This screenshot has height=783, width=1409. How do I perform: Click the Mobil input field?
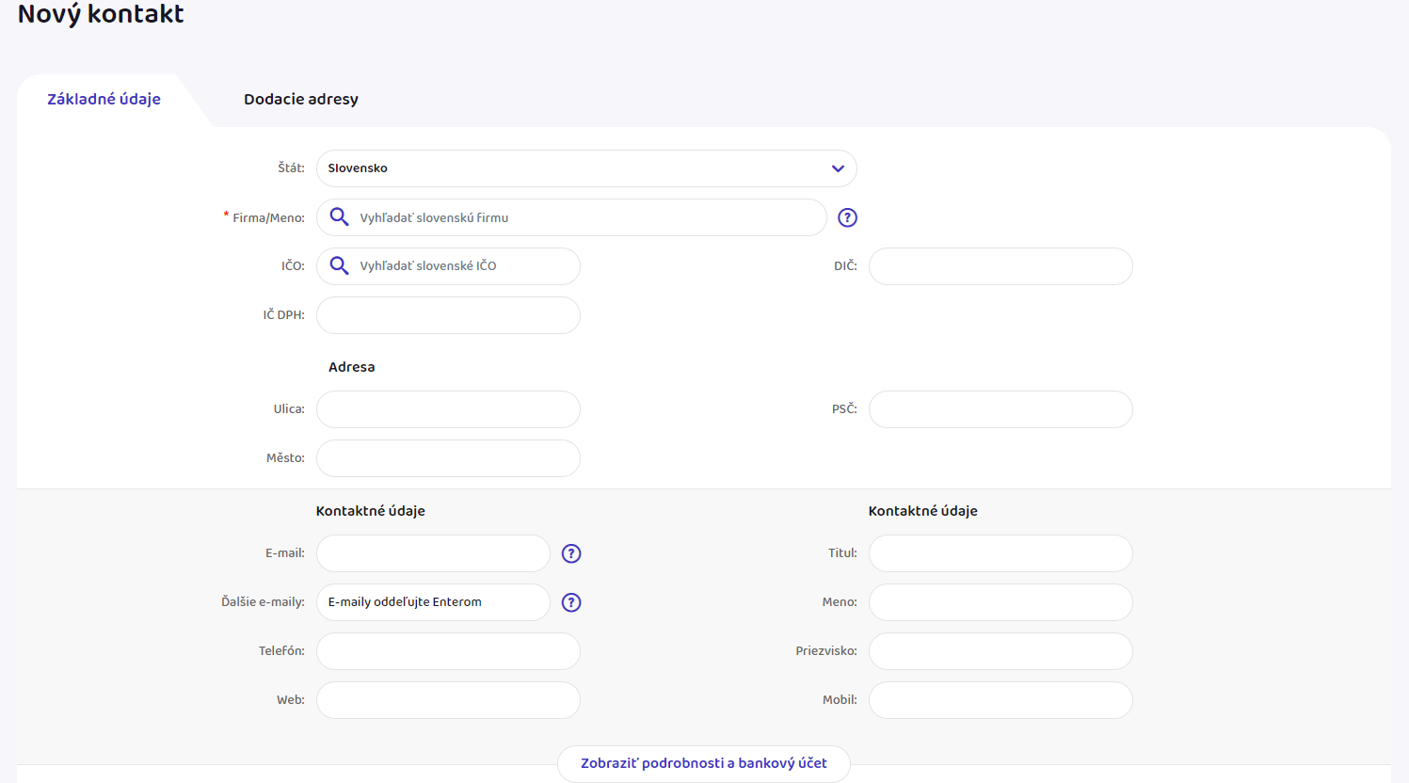(x=1000, y=700)
